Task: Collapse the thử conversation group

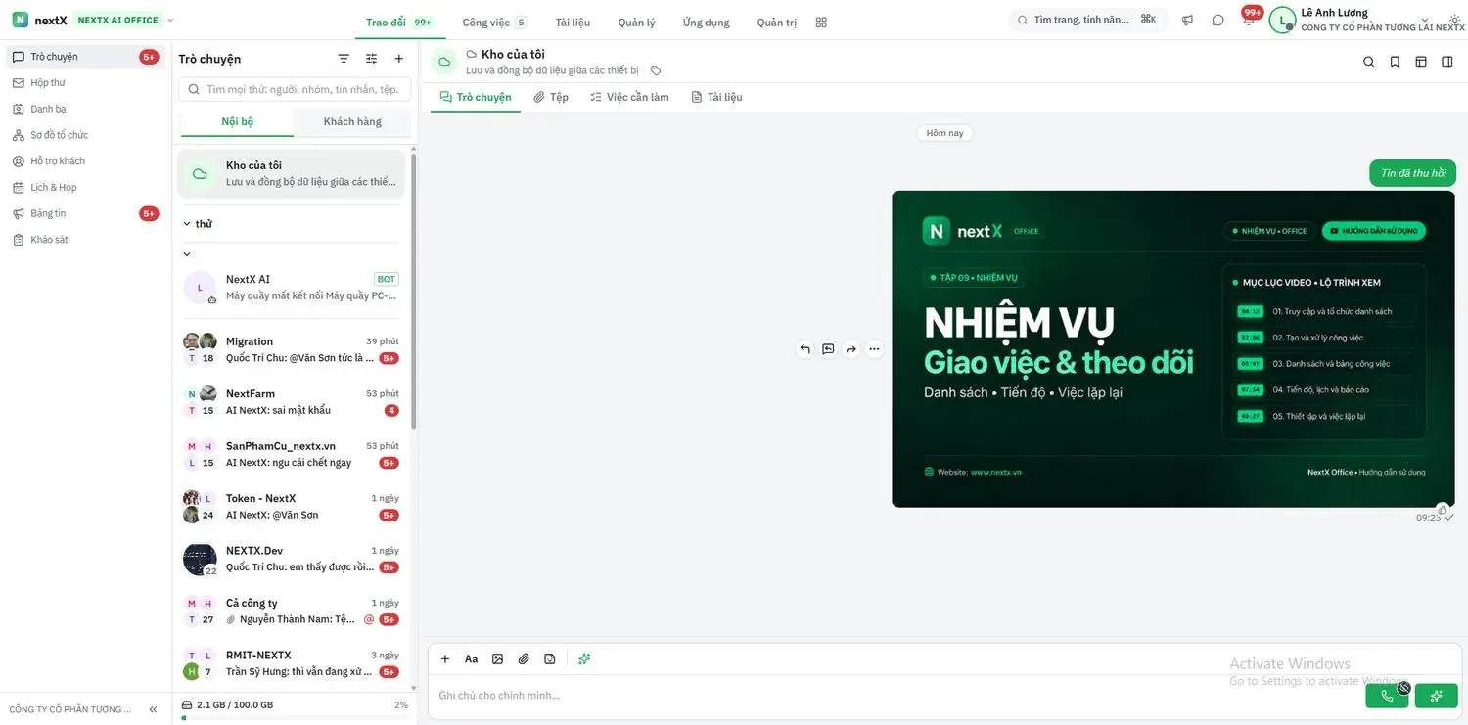Action: [187, 224]
